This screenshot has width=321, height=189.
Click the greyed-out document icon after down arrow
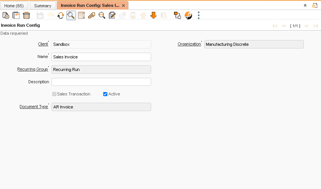[164, 15]
